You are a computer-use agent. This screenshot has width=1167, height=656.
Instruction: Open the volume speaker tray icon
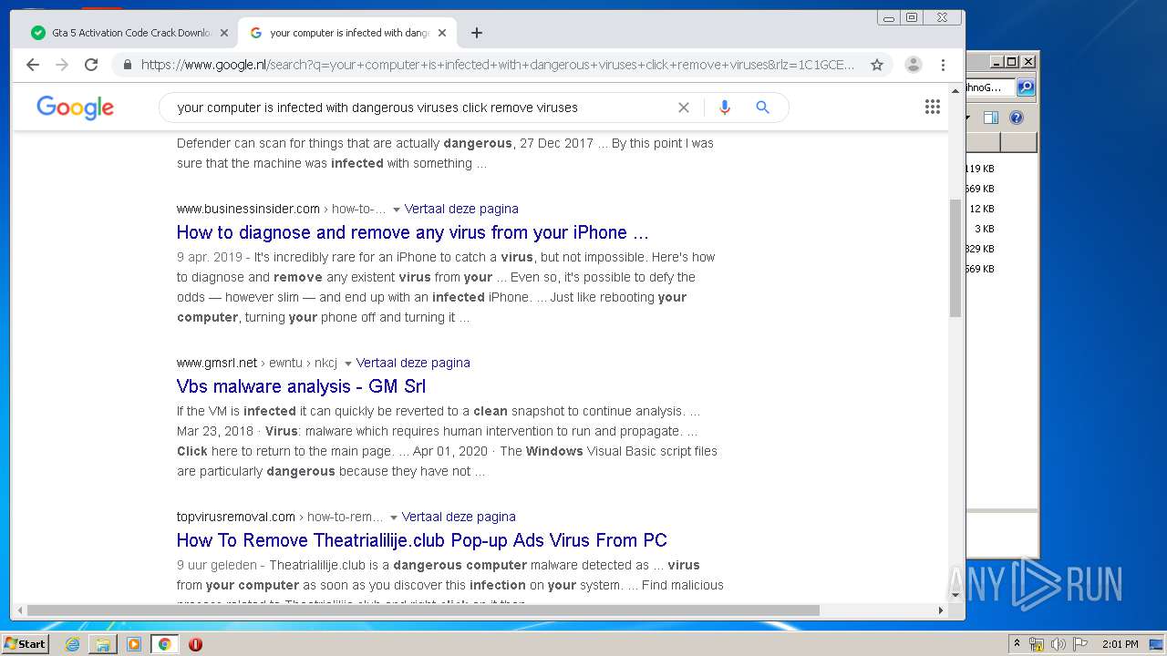(x=1059, y=644)
